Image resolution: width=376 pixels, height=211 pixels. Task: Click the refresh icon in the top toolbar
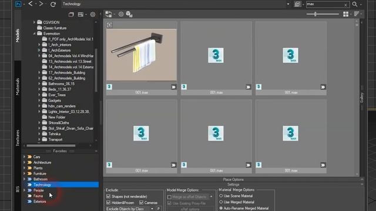53,4
